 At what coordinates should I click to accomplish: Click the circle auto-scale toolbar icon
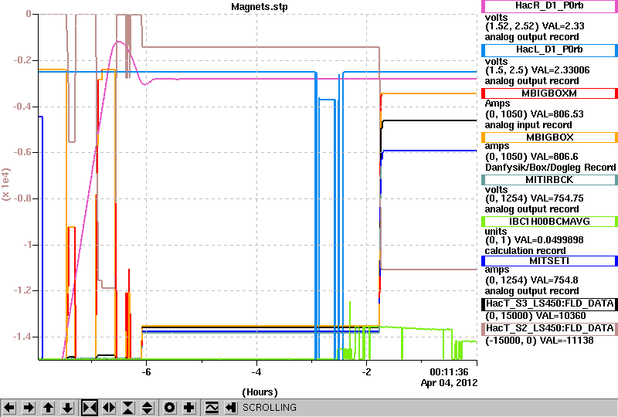click(169, 408)
